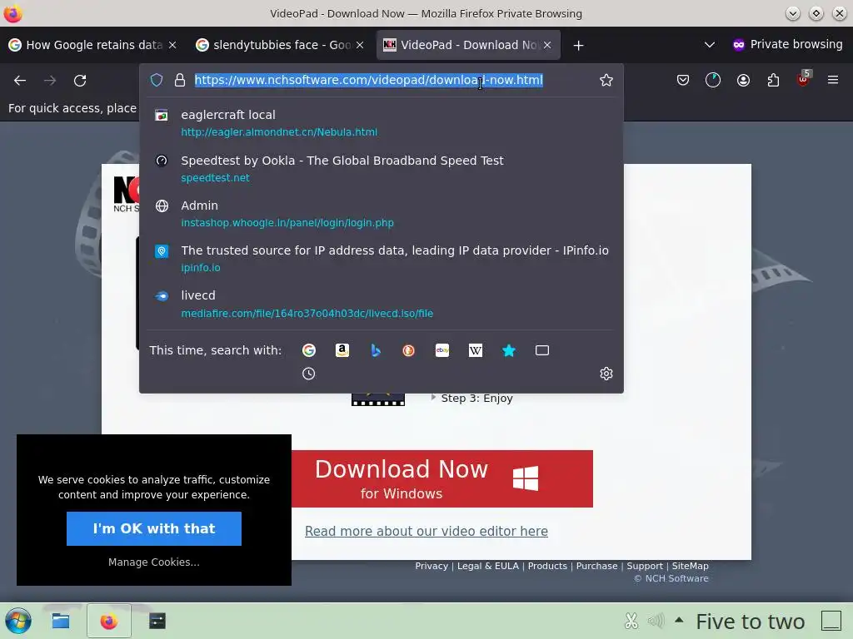Click the volume tray icon
Image resolution: width=853 pixels, height=639 pixels.
(656, 621)
